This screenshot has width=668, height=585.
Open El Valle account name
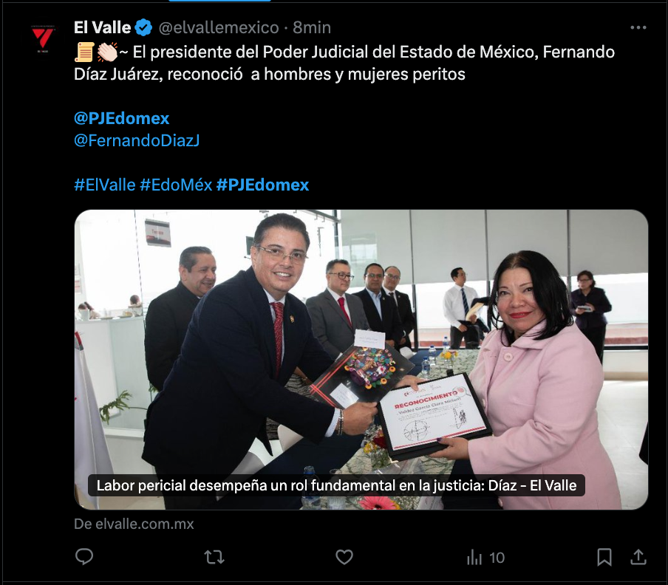pyautogui.click(x=102, y=27)
